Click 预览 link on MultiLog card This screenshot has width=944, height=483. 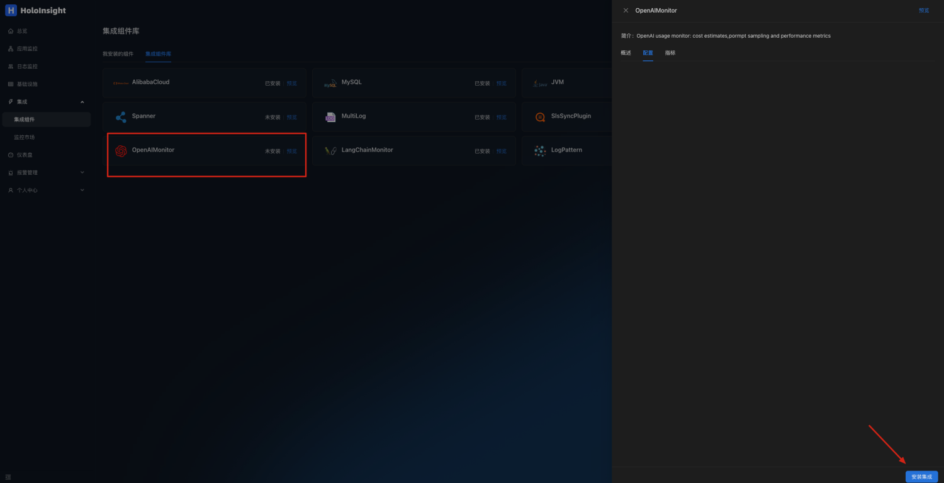[x=502, y=117]
